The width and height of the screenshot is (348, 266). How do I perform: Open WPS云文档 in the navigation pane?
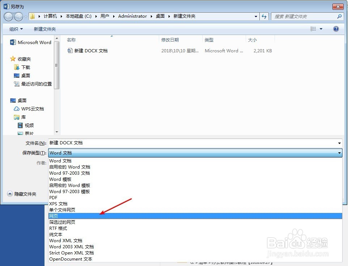[29, 109]
